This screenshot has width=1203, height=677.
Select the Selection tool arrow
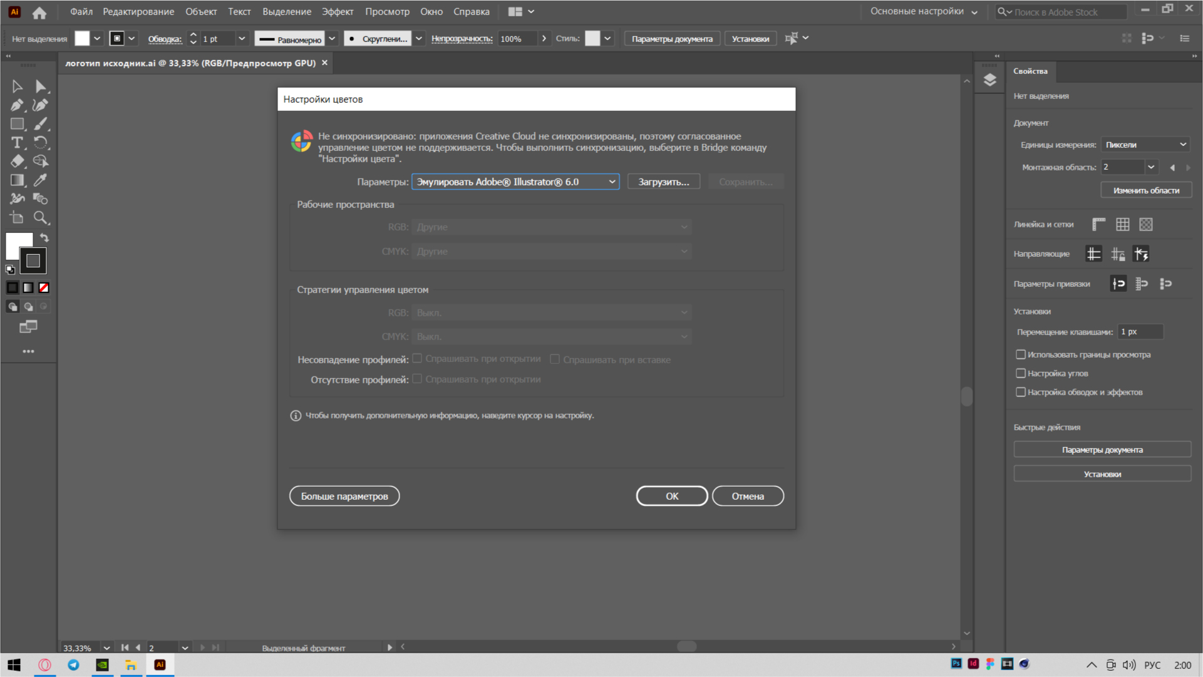pos(17,86)
